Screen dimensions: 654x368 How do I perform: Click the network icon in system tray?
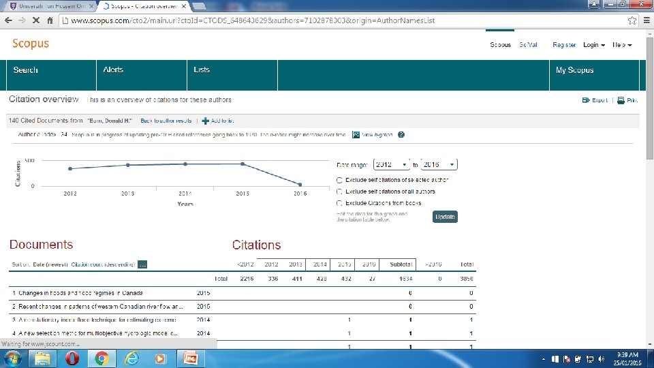(x=590, y=359)
